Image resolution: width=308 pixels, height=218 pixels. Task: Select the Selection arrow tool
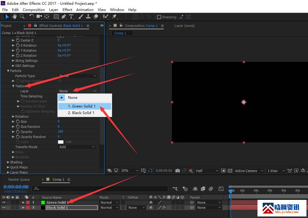coord(7,17)
